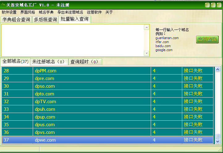Select highlighted row dpwe.com

pyautogui.click(x=107, y=140)
